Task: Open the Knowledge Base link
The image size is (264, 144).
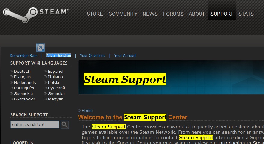Action: point(23,56)
